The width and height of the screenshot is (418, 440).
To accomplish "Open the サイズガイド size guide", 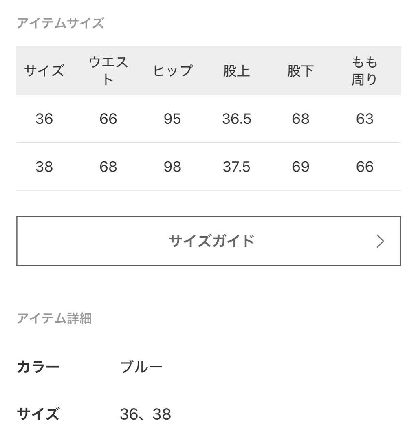I will (x=209, y=241).
